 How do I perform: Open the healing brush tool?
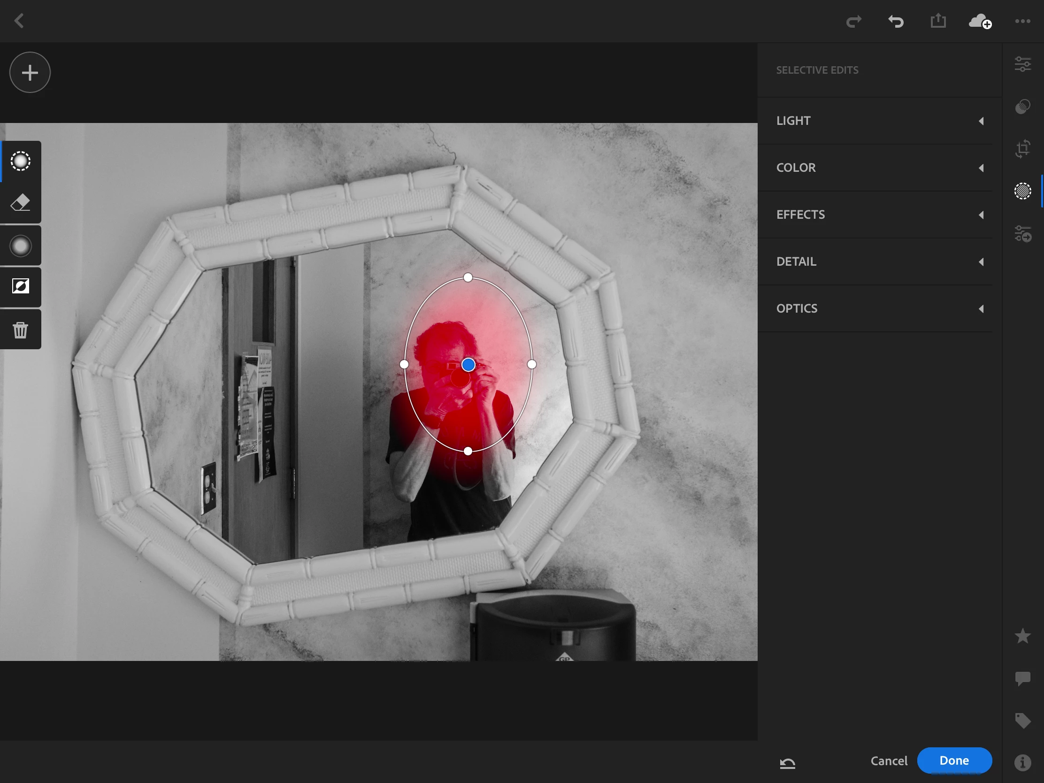1022,107
